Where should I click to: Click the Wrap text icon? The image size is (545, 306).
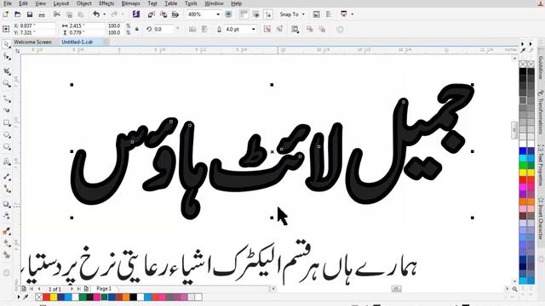pyautogui.click(x=295, y=30)
